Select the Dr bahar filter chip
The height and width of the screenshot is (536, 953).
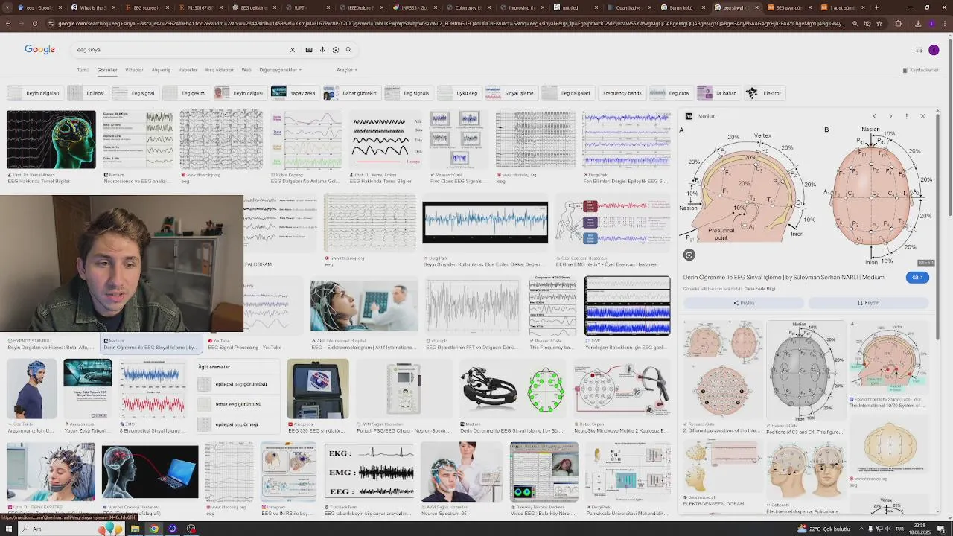click(718, 93)
